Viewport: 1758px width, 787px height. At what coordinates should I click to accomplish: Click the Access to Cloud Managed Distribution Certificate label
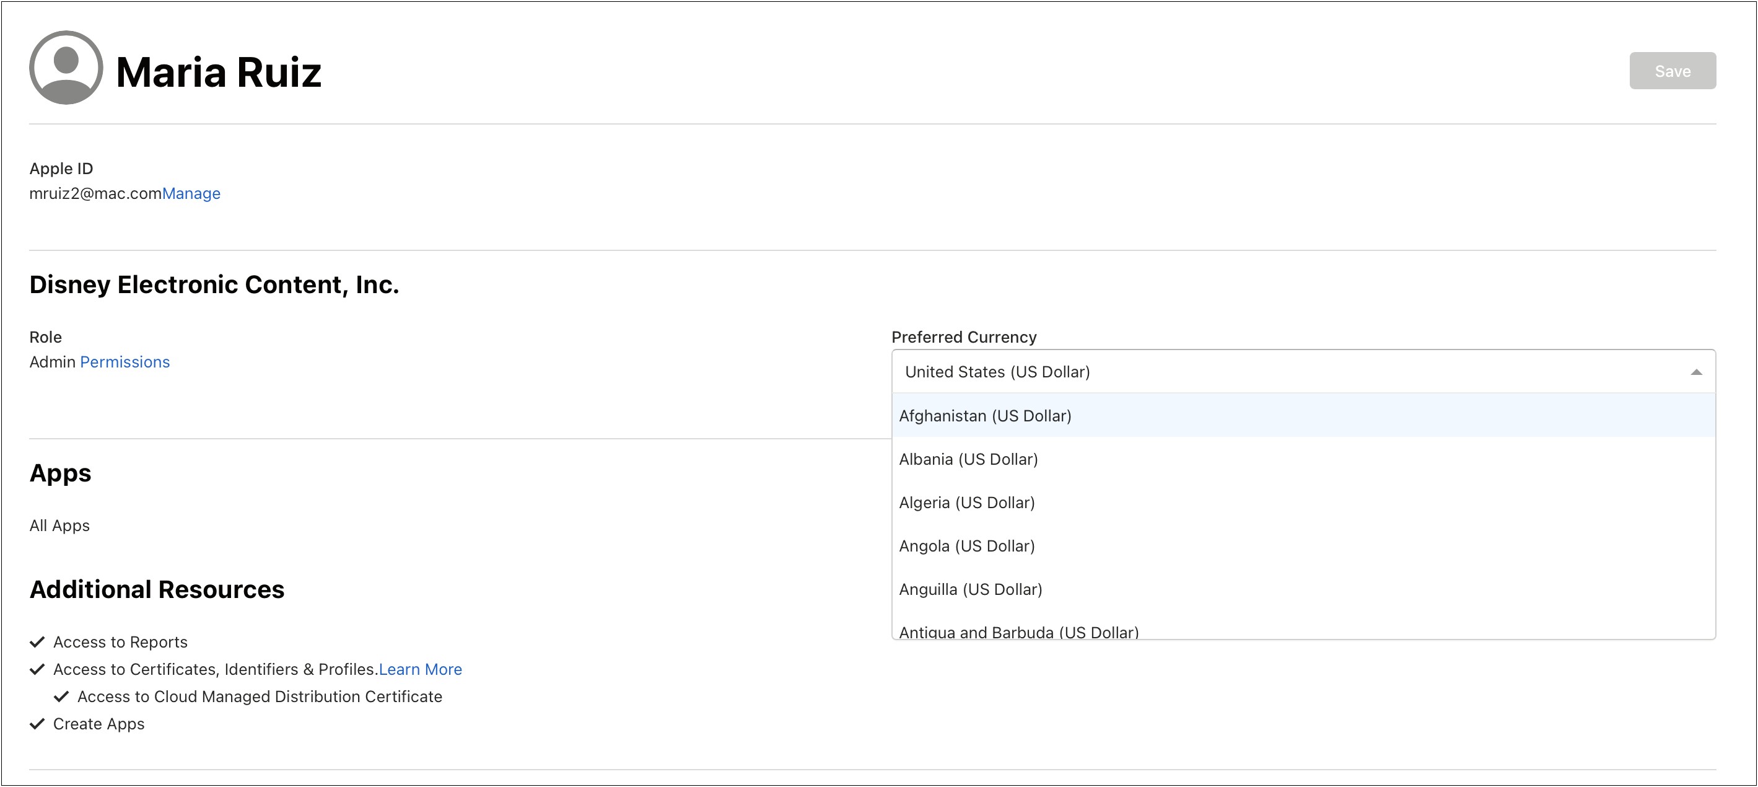(260, 697)
